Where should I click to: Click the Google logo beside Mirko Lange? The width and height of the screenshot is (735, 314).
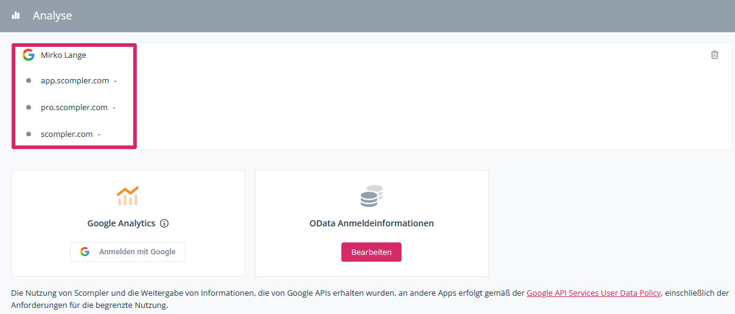[28, 55]
